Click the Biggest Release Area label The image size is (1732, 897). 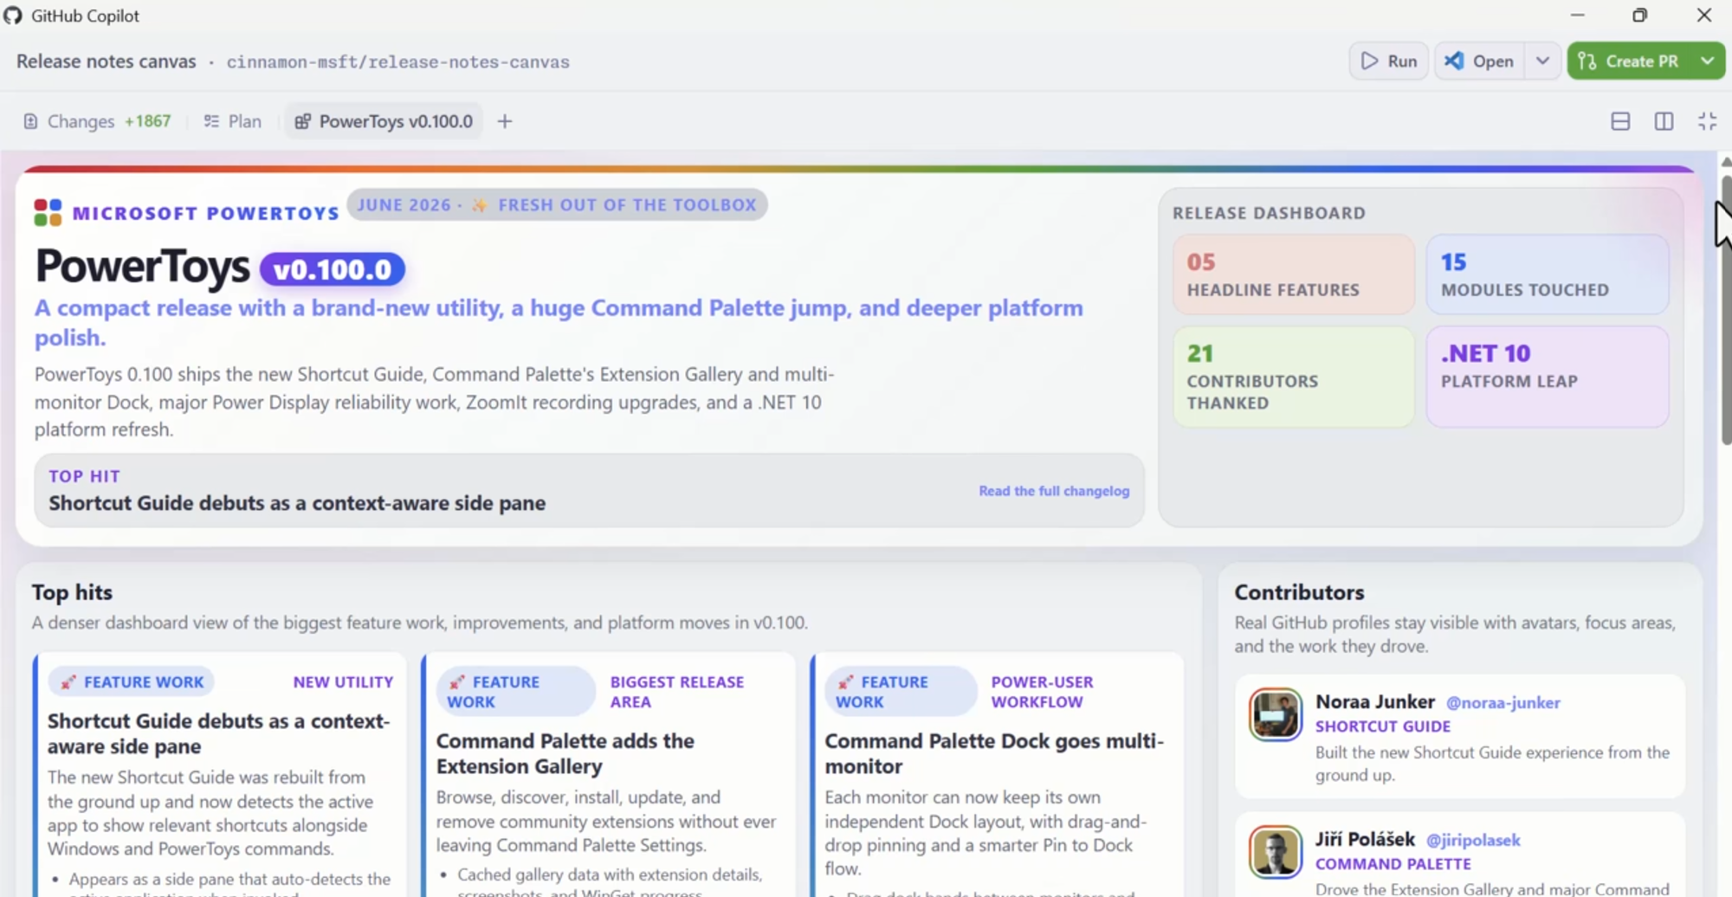pyautogui.click(x=677, y=692)
